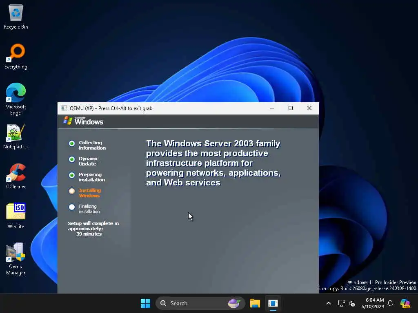Open the clock showing 6:04 AM
The image size is (418, 313).
pyautogui.click(x=373, y=303)
